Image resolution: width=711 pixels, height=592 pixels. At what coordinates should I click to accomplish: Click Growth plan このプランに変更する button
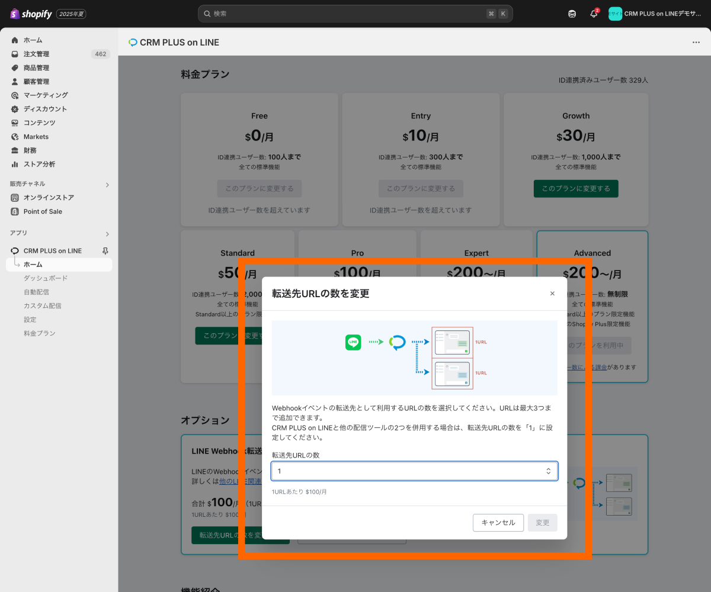[x=576, y=189]
